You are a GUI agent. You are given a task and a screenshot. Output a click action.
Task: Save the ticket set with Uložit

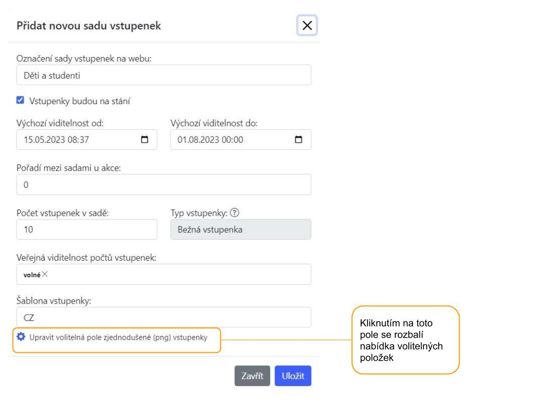pos(293,376)
